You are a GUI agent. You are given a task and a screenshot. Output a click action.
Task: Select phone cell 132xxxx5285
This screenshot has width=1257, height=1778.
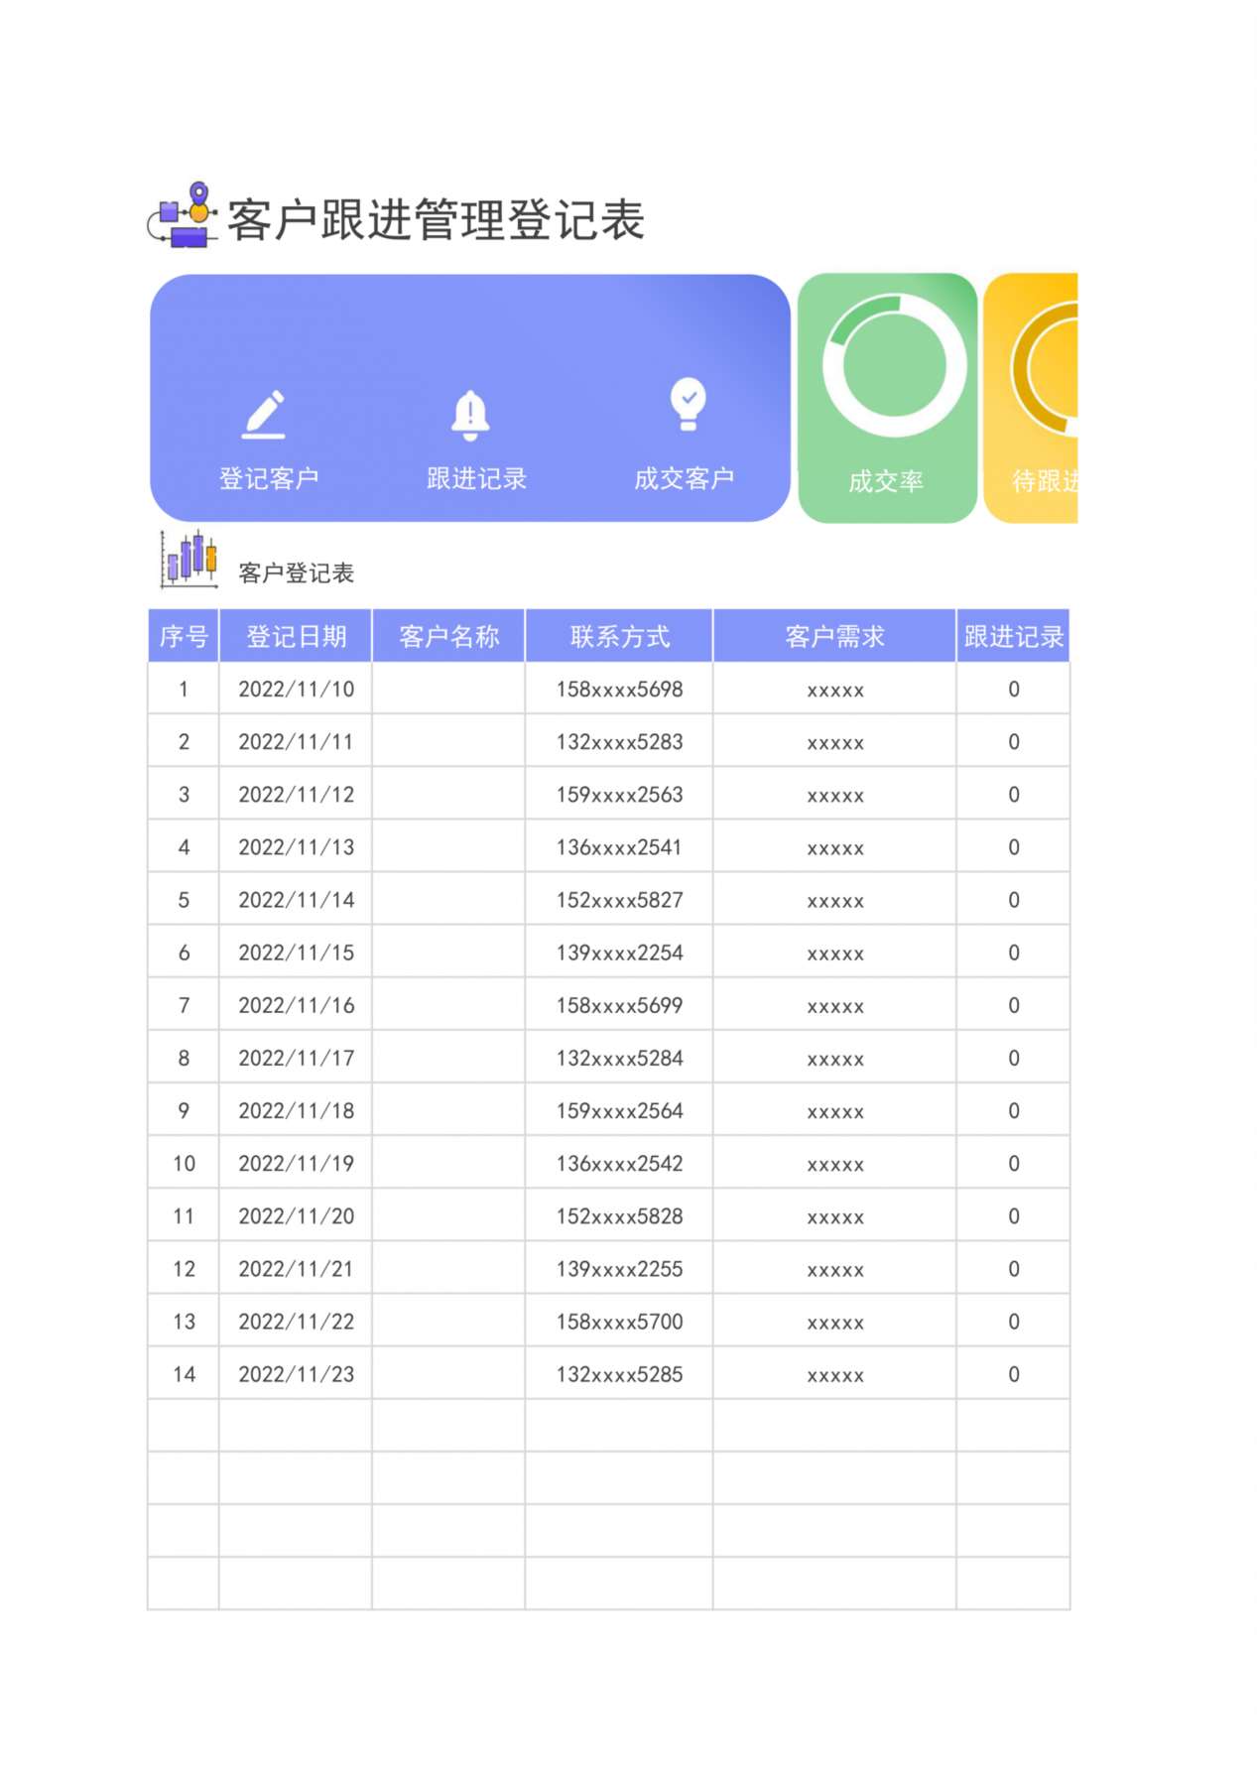(x=619, y=1373)
